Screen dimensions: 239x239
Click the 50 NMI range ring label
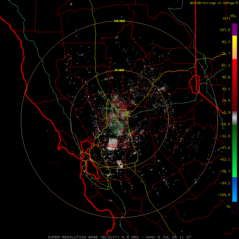coord(119,70)
